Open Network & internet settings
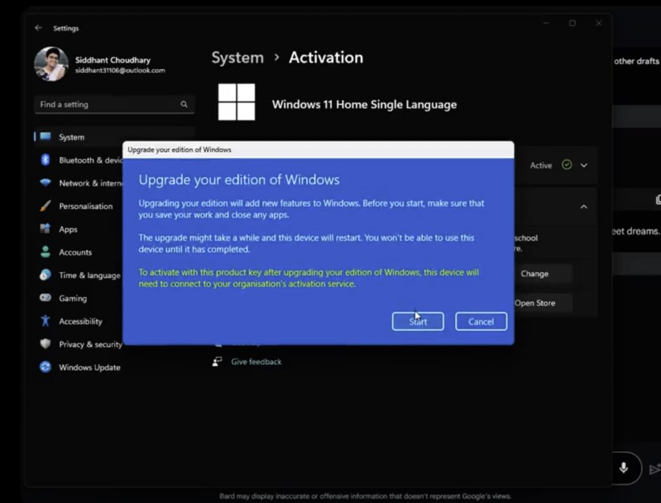The height and width of the screenshot is (503, 661). 90,183
